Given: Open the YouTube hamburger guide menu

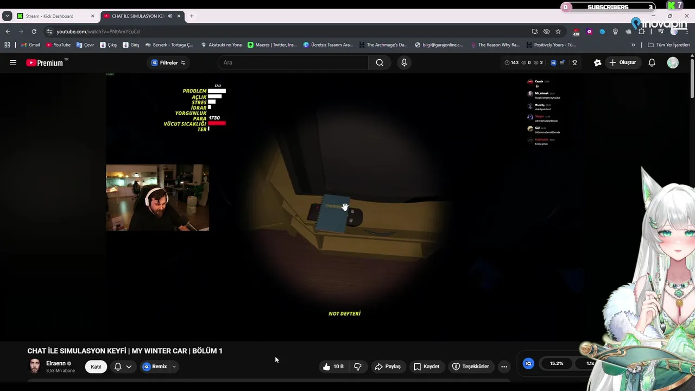Looking at the screenshot, I should pyautogui.click(x=13, y=62).
